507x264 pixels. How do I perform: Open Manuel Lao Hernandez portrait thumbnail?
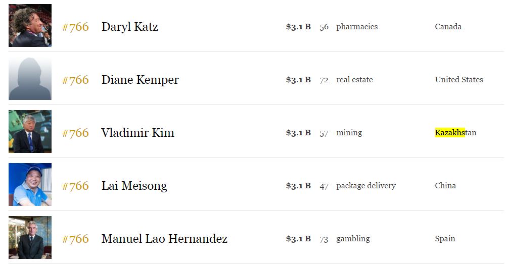[30, 237]
